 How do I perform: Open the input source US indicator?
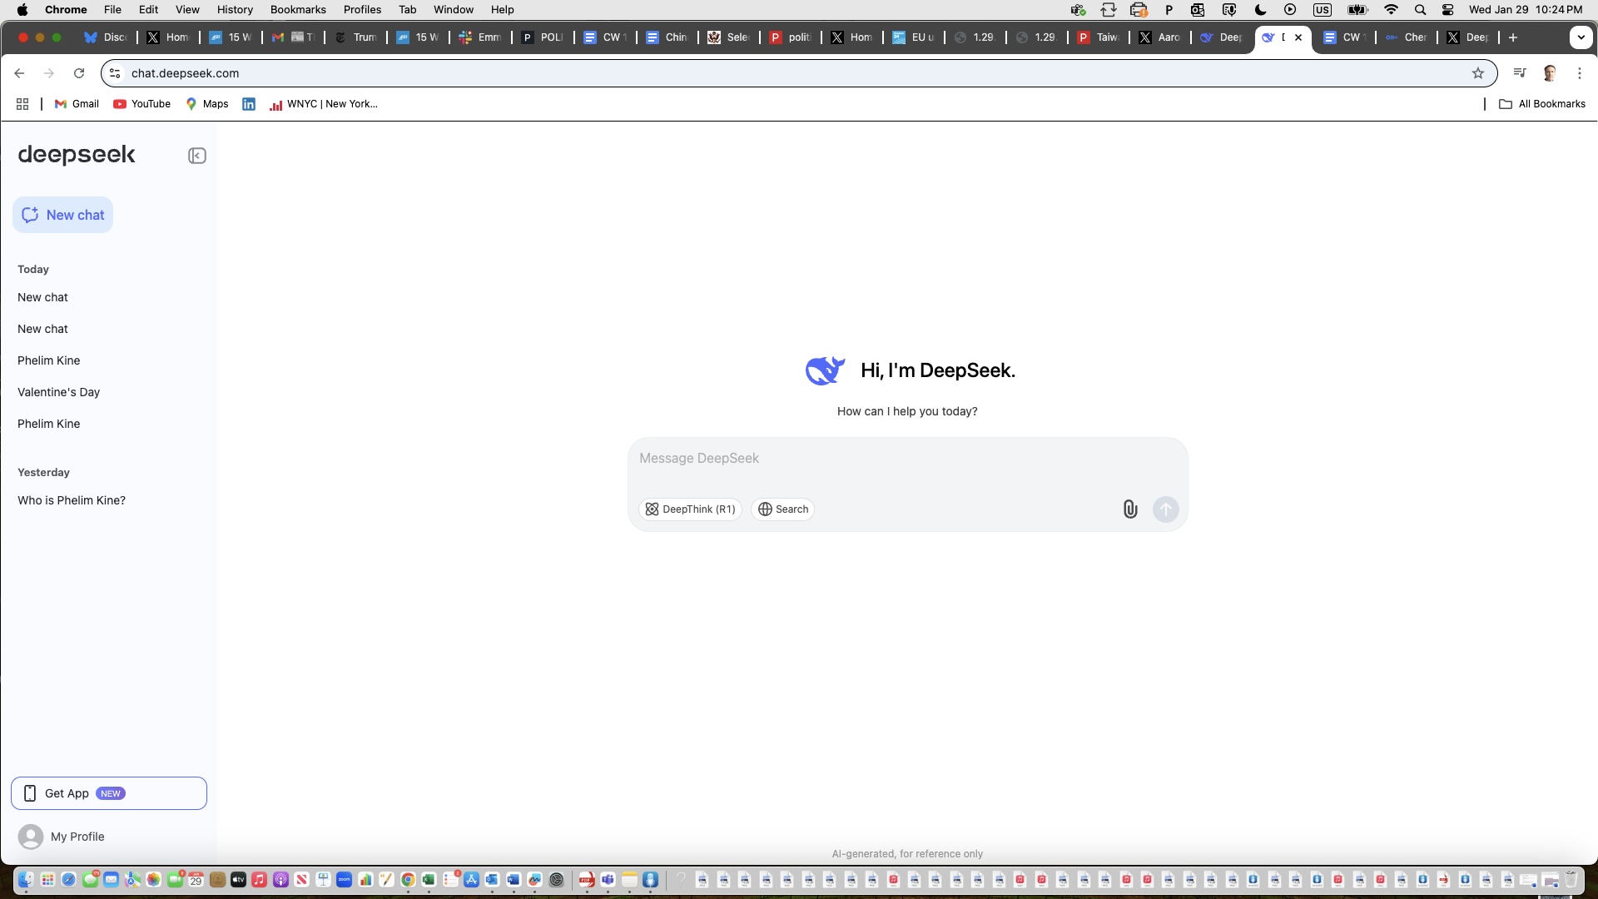point(1322,10)
